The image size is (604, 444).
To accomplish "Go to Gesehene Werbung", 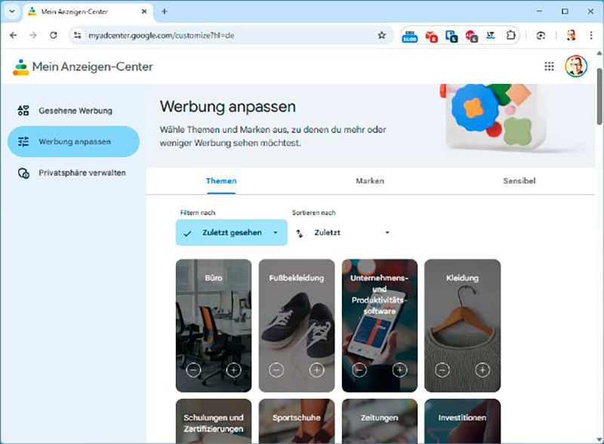I will 73,110.
